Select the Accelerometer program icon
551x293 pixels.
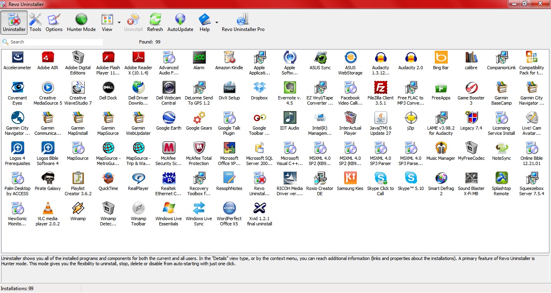[x=17, y=58]
